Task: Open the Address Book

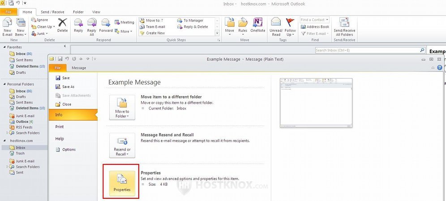Action: tap(315, 27)
